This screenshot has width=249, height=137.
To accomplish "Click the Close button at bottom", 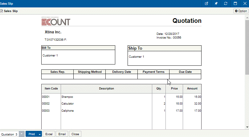I will coord(75,134).
